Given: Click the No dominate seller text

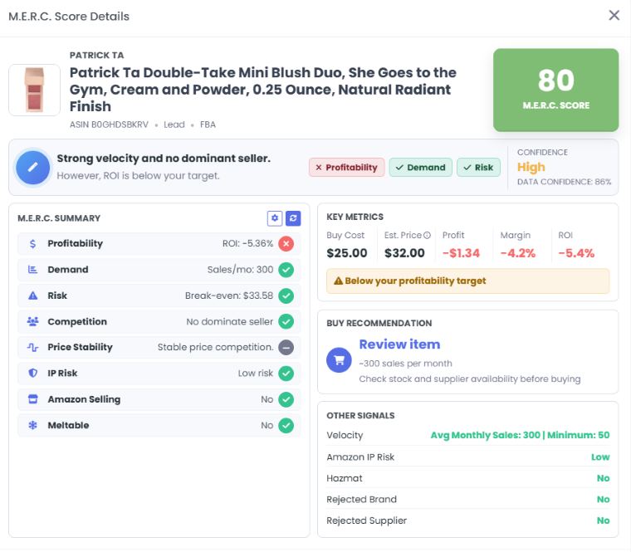Looking at the screenshot, I should [x=229, y=321].
